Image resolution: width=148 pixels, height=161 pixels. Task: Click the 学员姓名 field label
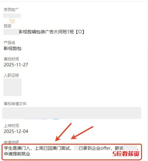pos(11,10)
